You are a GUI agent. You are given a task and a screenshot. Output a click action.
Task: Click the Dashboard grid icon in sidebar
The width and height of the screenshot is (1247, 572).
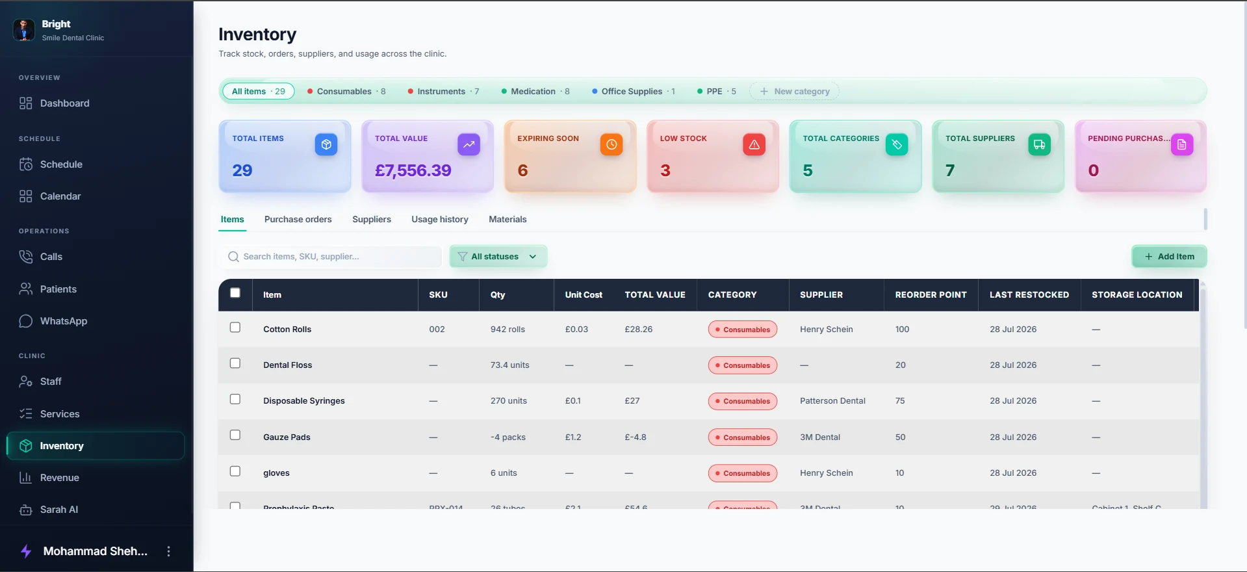pyautogui.click(x=26, y=103)
